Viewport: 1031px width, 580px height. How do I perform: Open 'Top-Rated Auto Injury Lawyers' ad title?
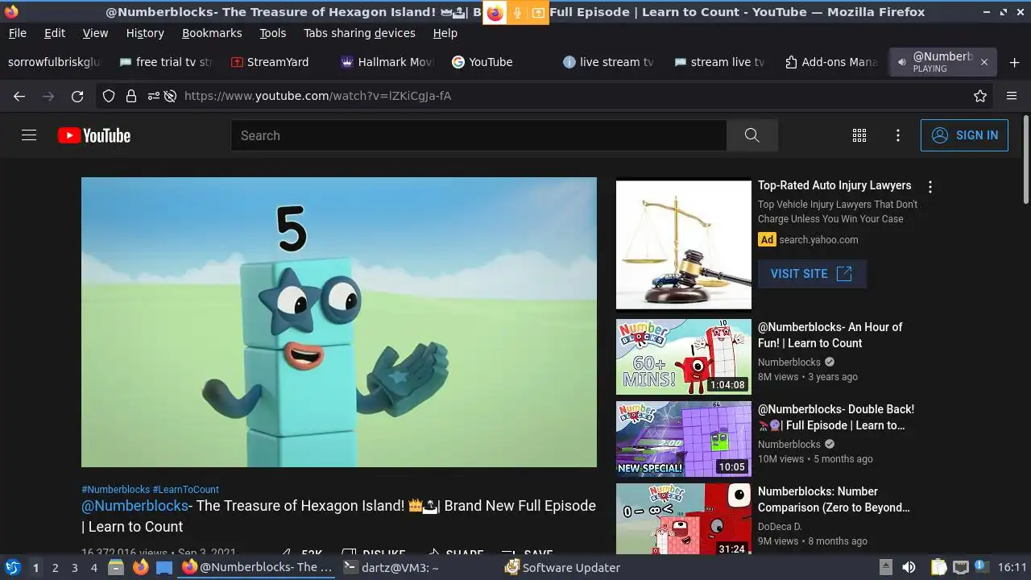tap(834, 185)
